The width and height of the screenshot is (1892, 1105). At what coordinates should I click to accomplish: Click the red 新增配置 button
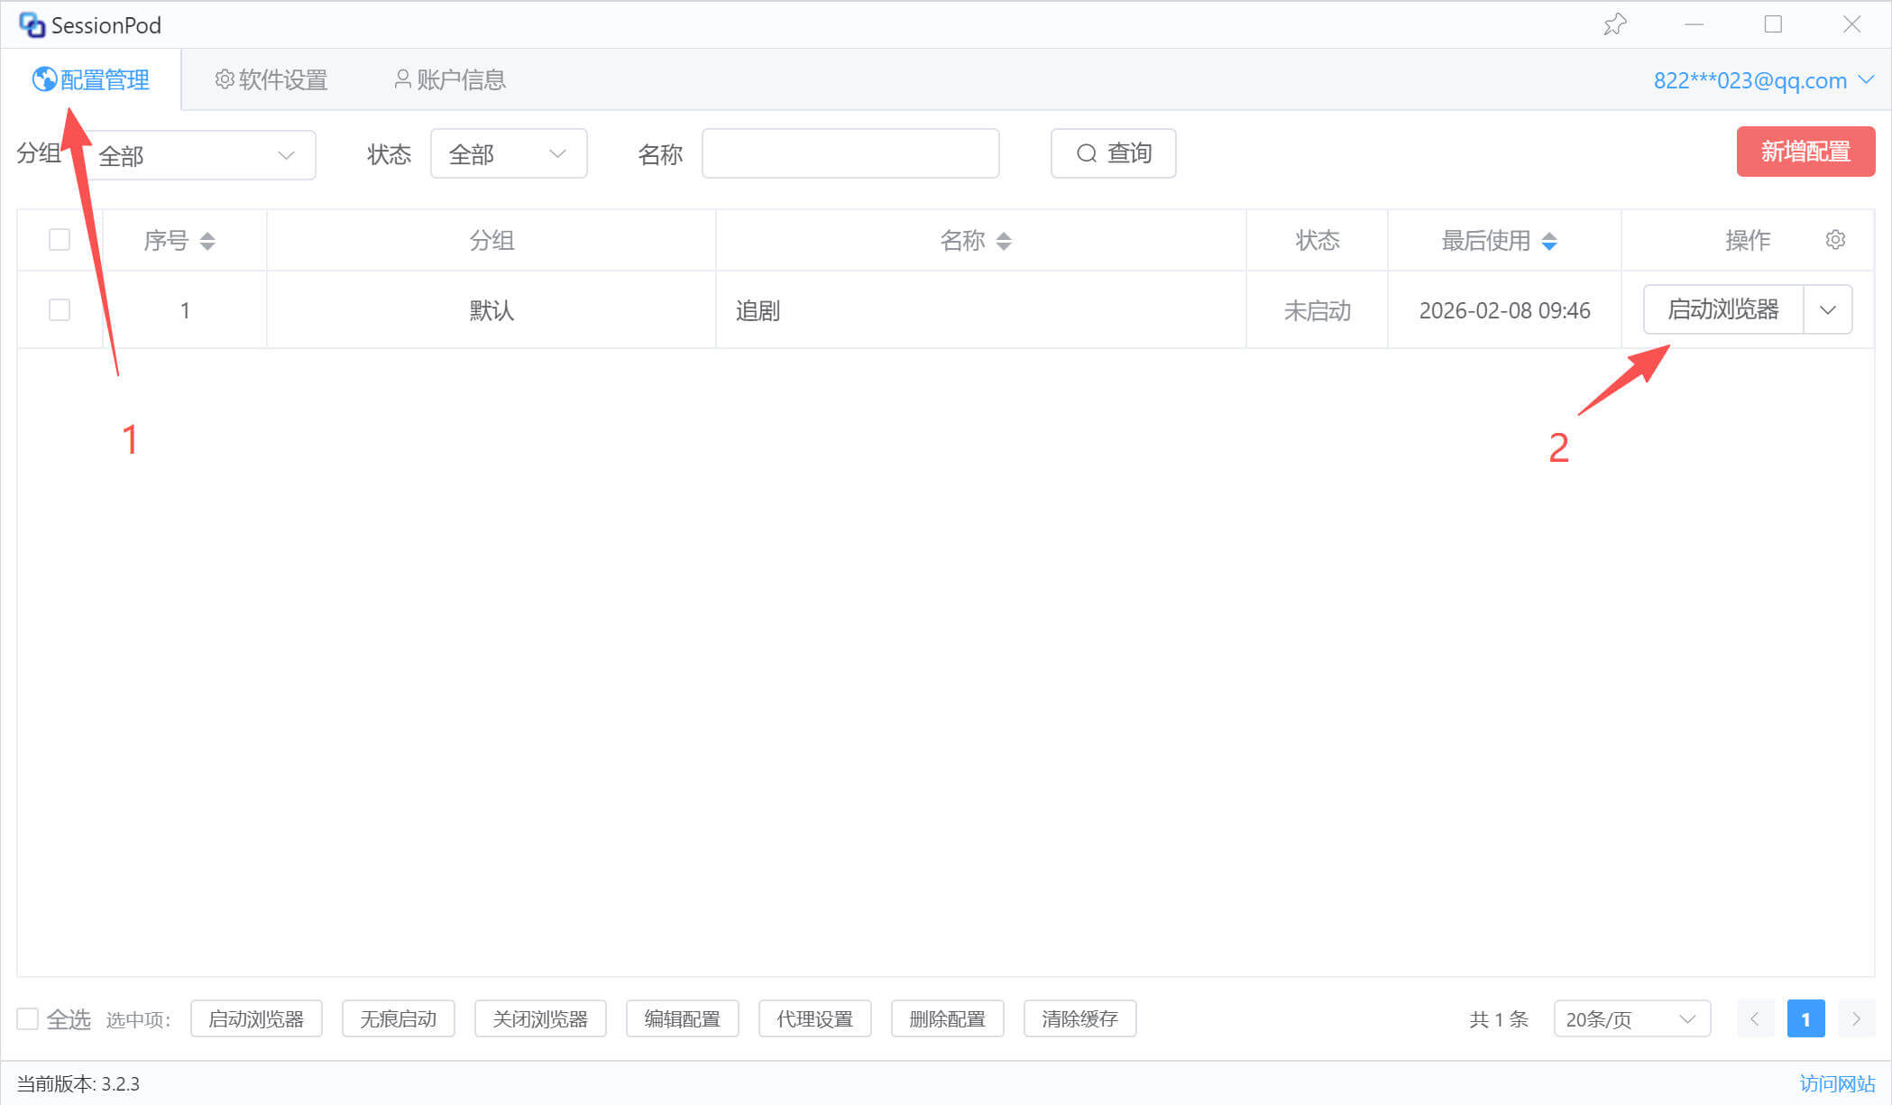(x=1805, y=152)
